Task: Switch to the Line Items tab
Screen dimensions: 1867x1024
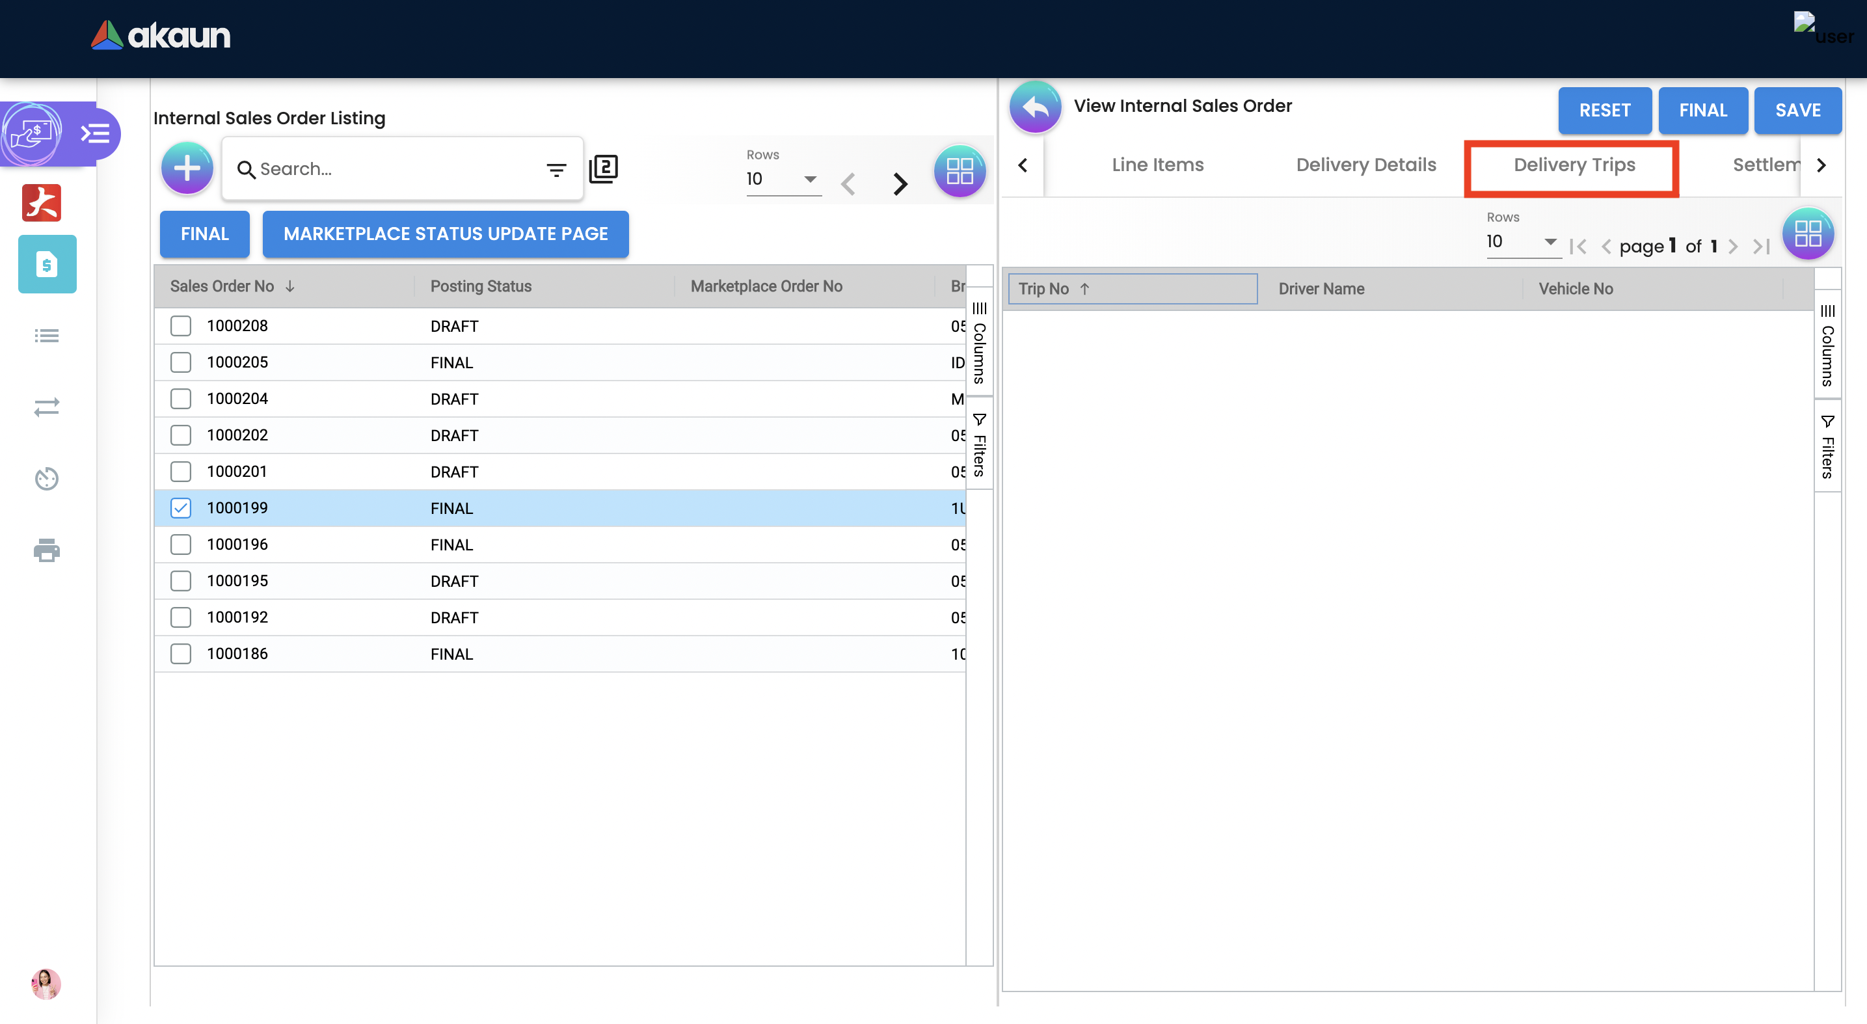Action: click(x=1157, y=165)
